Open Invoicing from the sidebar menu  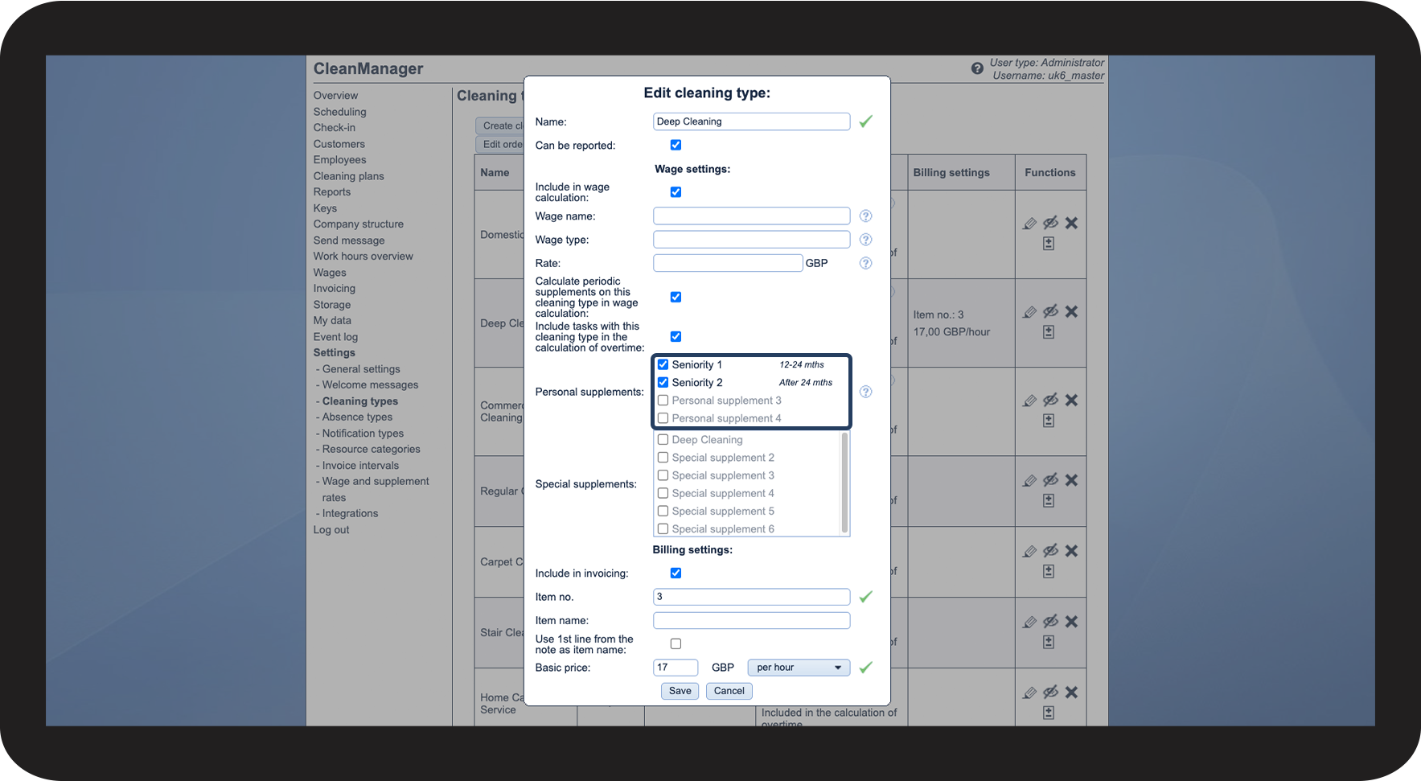tap(334, 289)
